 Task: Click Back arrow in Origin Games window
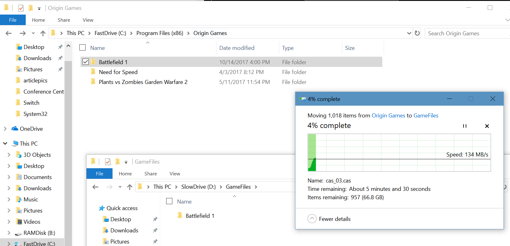tap(9, 33)
